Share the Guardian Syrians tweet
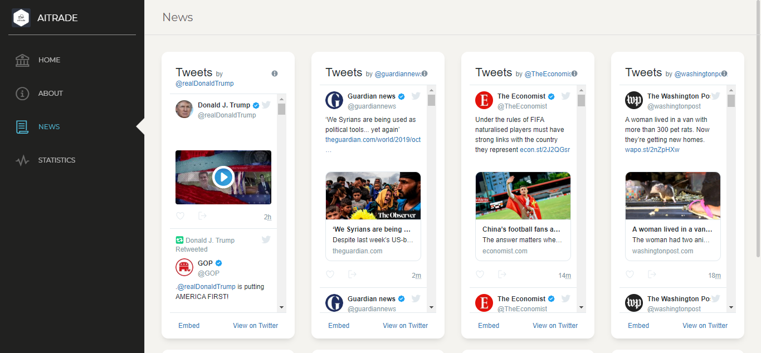761x353 pixels. (352, 274)
